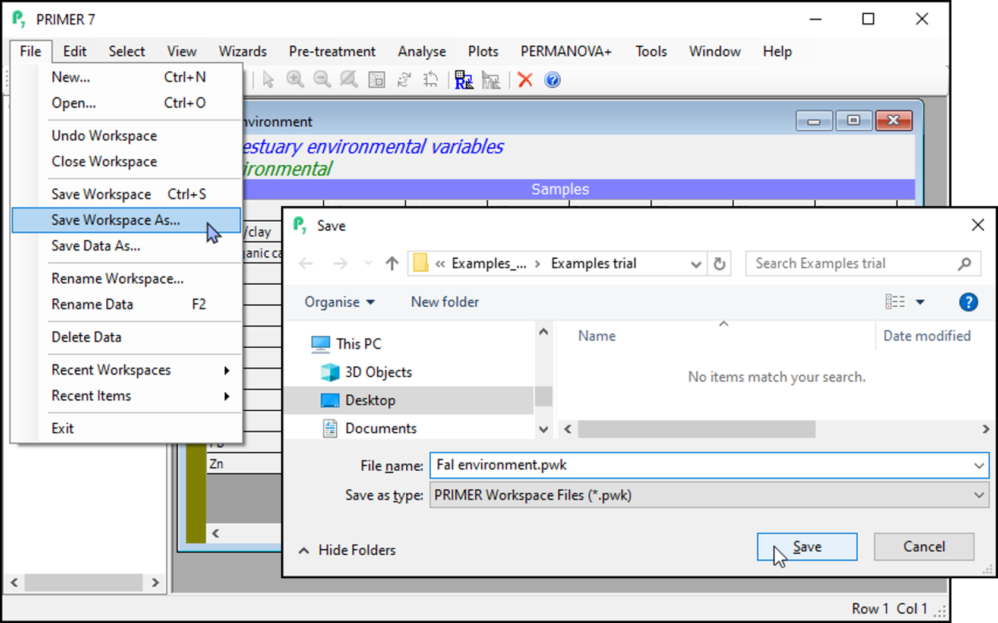Click the Forward arrow in Save dialog
Viewport: 998px width, 623px height.
coord(340,263)
